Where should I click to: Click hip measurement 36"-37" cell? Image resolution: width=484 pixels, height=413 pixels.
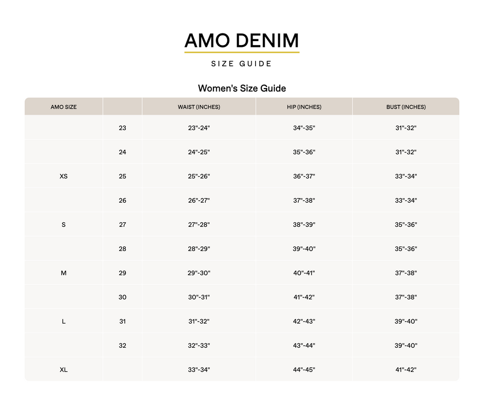pyautogui.click(x=304, y=177)
